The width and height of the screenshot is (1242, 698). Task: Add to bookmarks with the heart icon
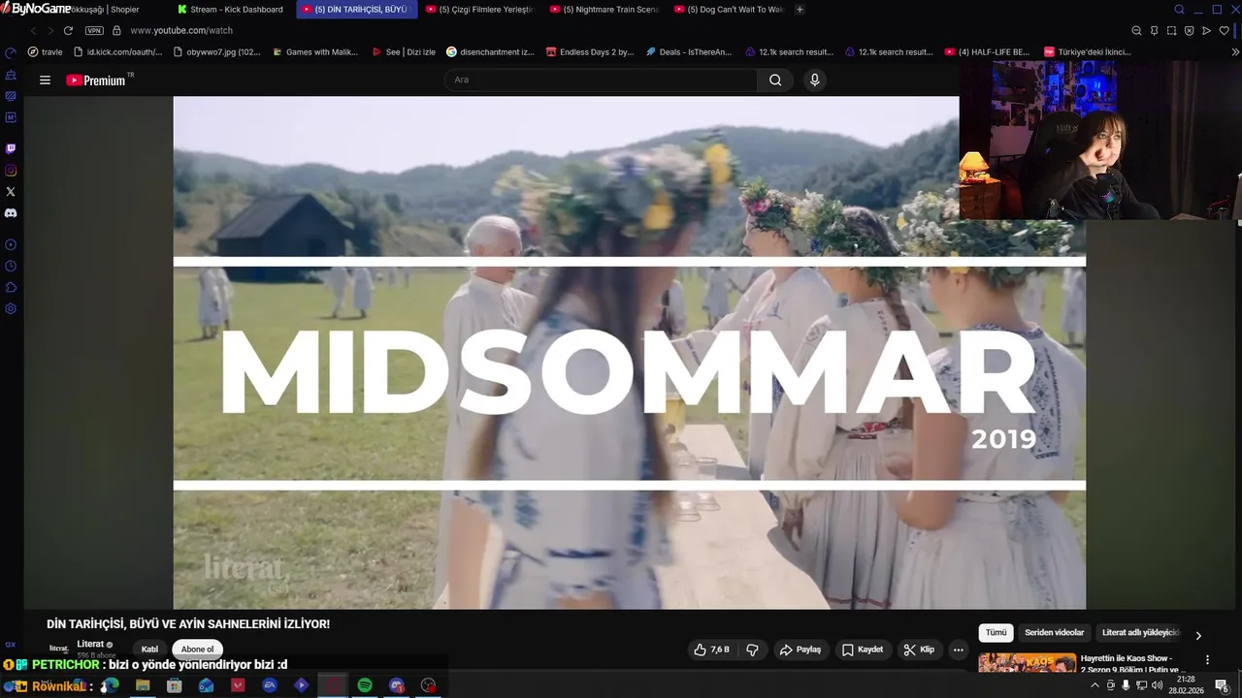(1224, 31)
